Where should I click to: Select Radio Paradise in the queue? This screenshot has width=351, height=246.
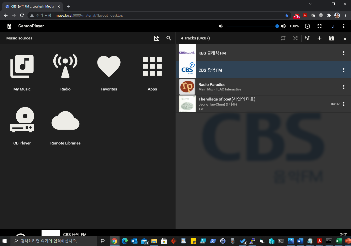pyautogui.click(x=263, y=87)
